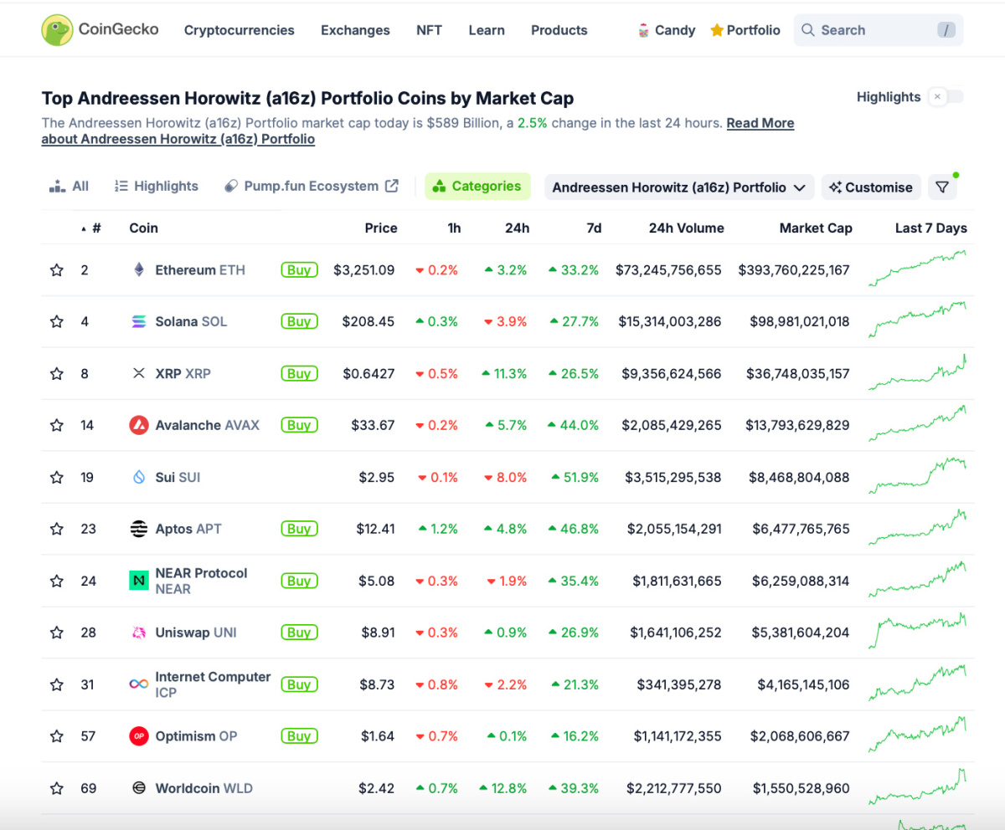Open the Read More about a16z link

(x=760, y=123)
